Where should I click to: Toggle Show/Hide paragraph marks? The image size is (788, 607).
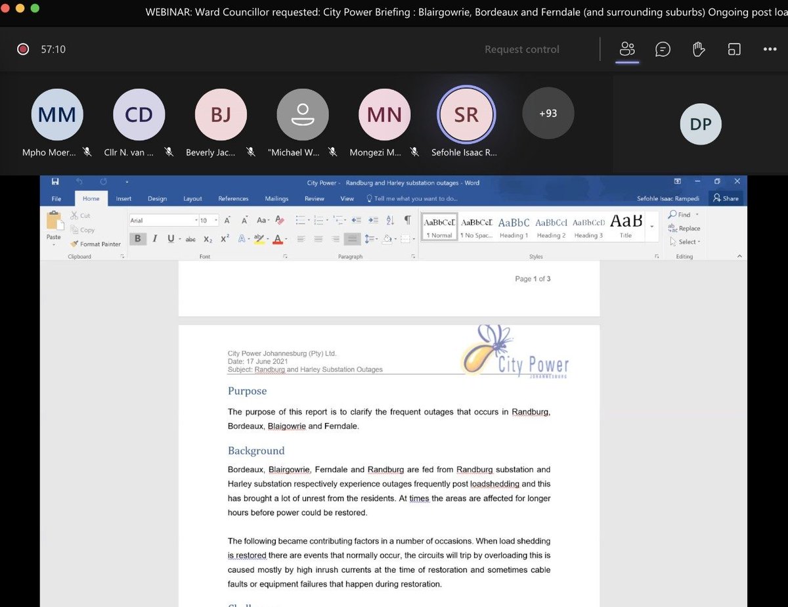tap(407, 220)
